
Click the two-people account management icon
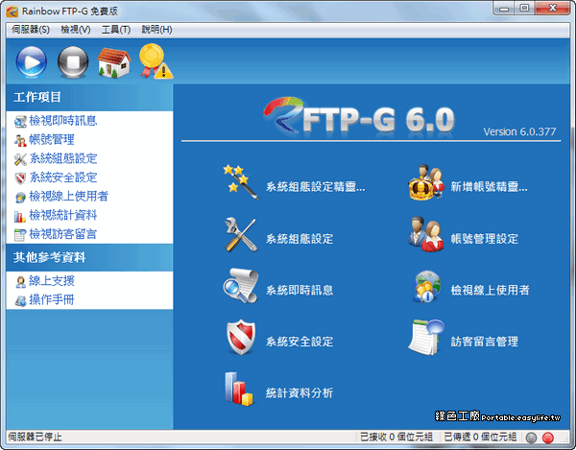click(x=425, y=234)
